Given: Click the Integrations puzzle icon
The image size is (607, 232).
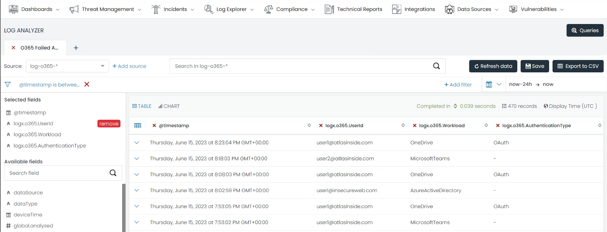Looking at the screenshot, I should tap(397, 9).
